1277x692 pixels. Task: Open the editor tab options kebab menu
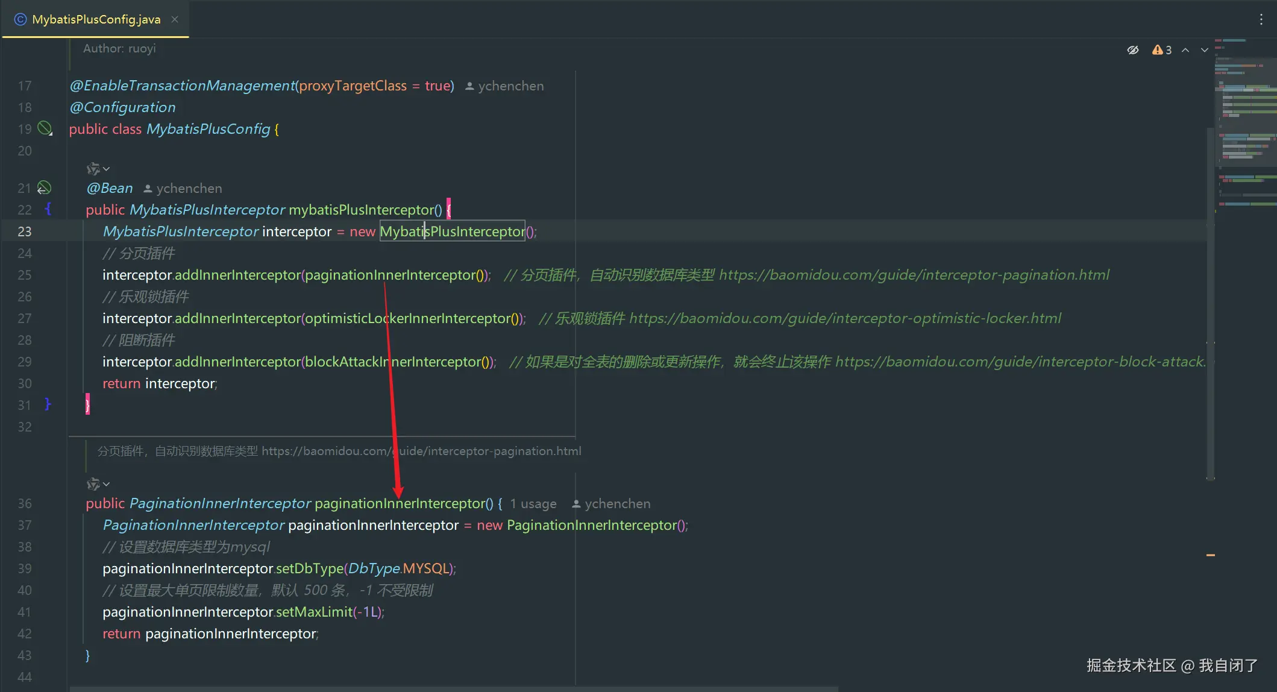1261,19
